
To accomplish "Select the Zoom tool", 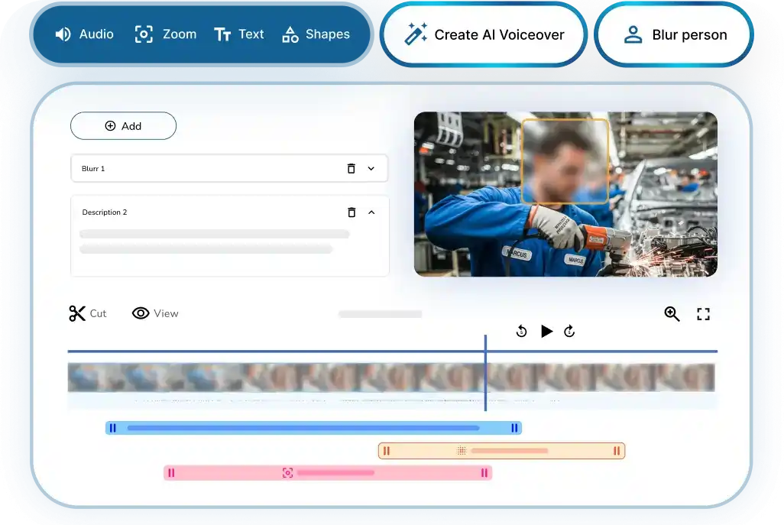I will coord(165,34).
